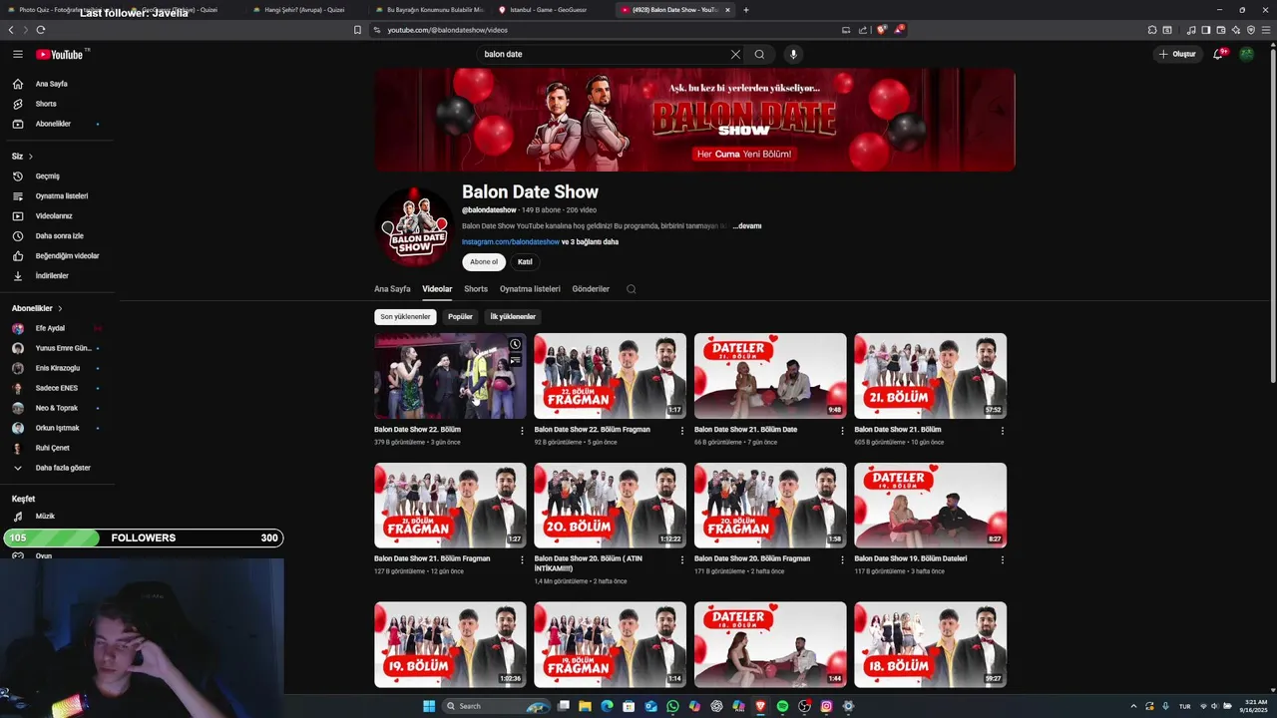Open Balon Date Show 21. Bölüm Fragman title
The image size is (1277, 718).
pos(432,558)
